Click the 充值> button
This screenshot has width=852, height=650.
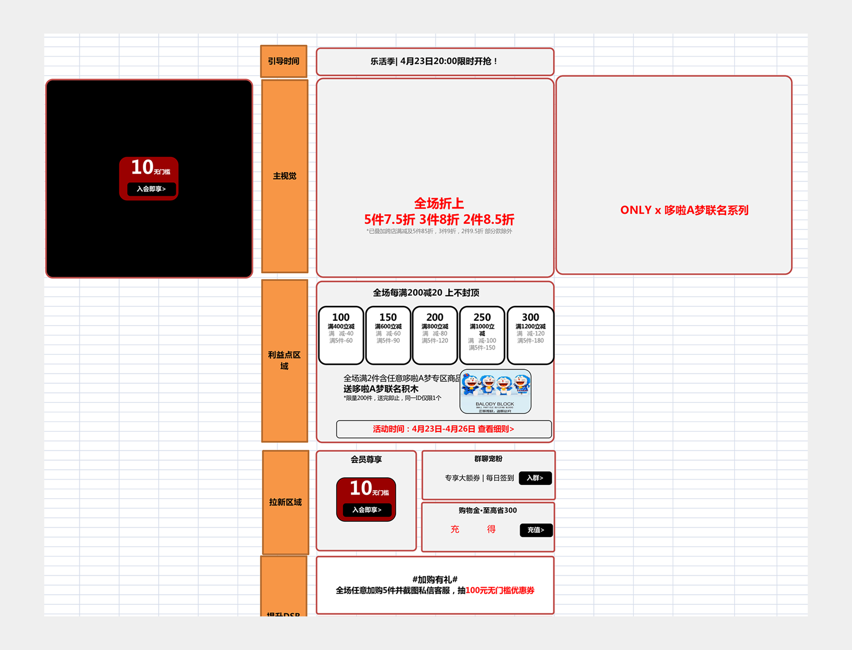pyautogui.click(x=536, y=530)
